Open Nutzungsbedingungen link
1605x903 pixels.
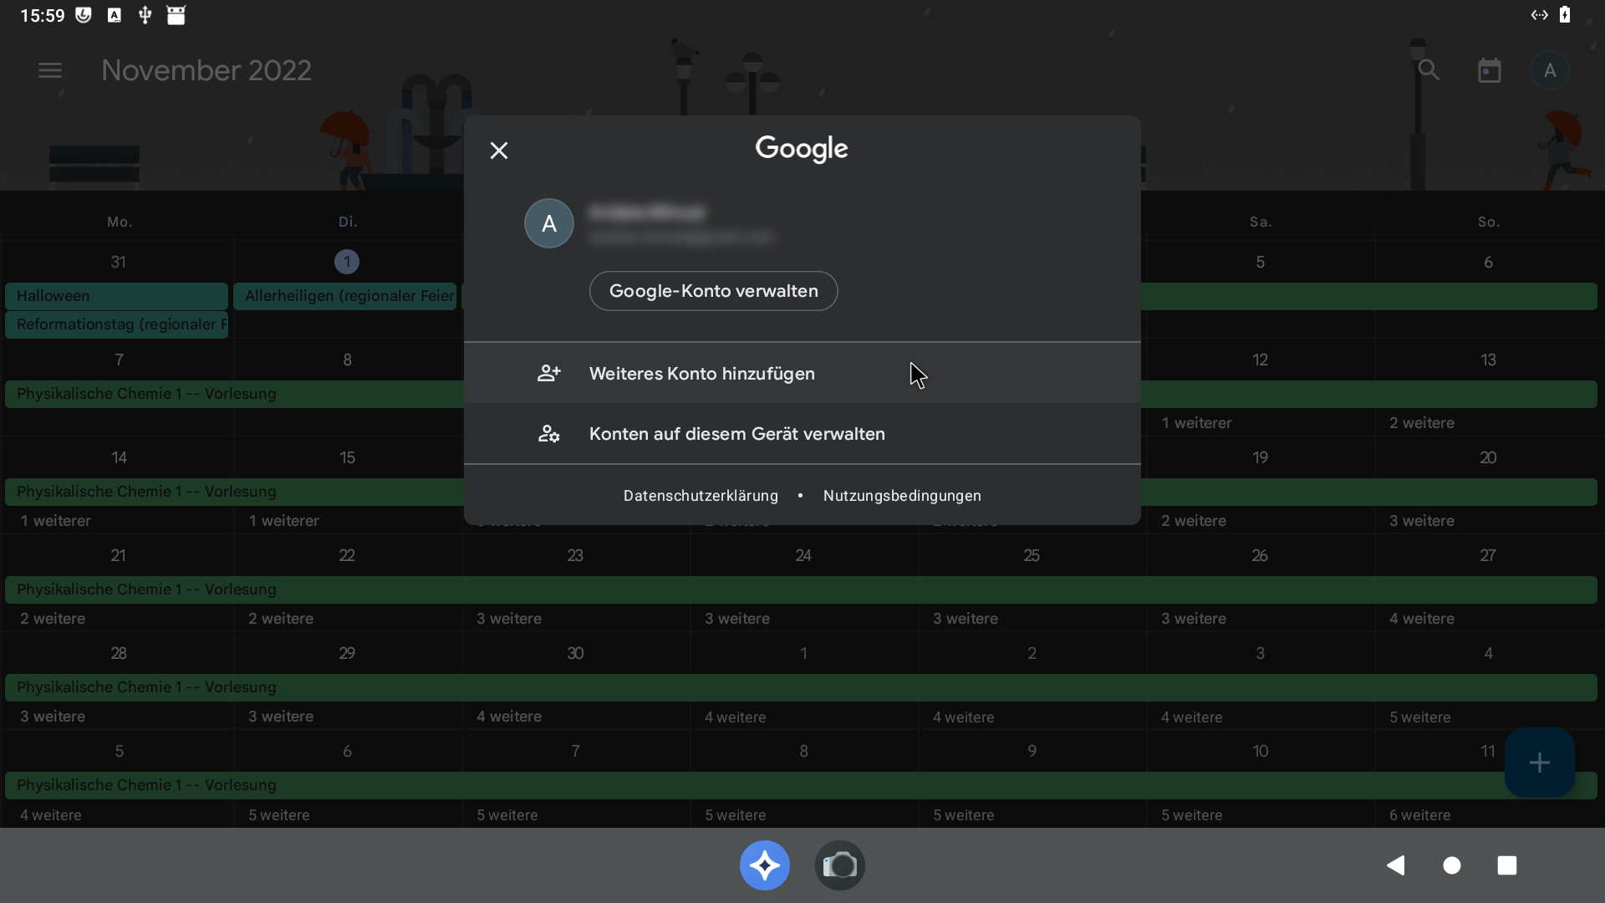pos(902,496)
